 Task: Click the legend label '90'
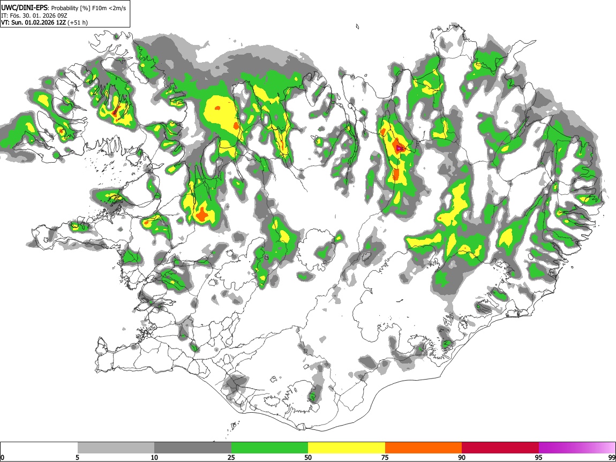click(x=462, y=457)
